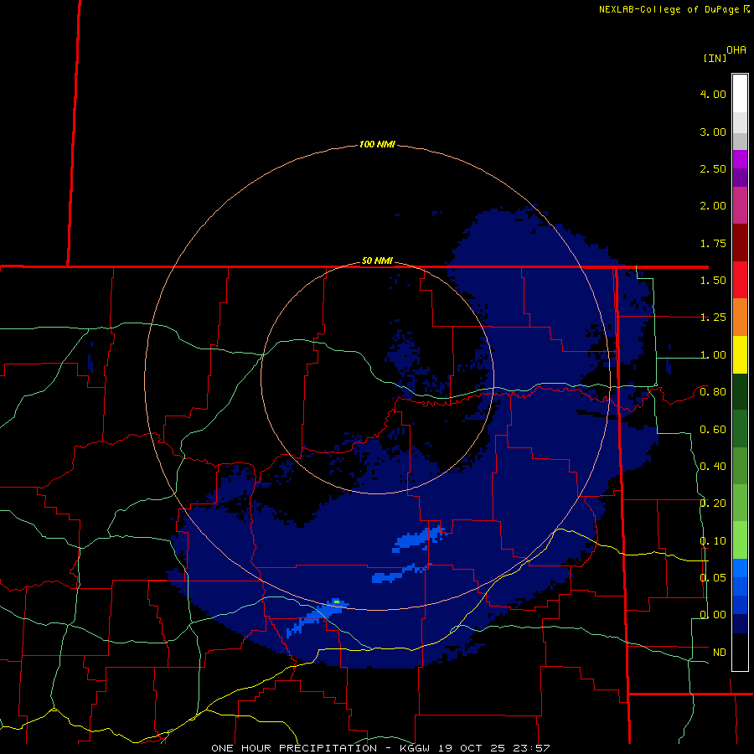Select the bright red swatch beside 1.50
This screenshot has height=754, width=754.
point(740,280)
